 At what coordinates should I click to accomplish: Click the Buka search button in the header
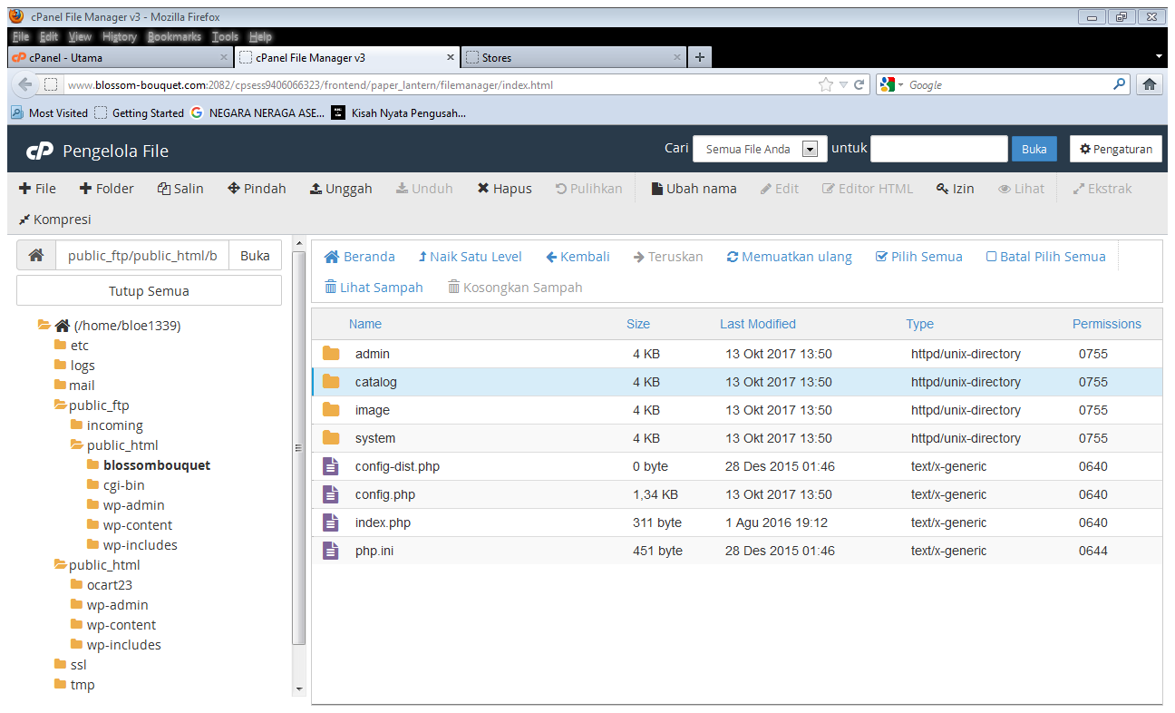pos(1034,149)
